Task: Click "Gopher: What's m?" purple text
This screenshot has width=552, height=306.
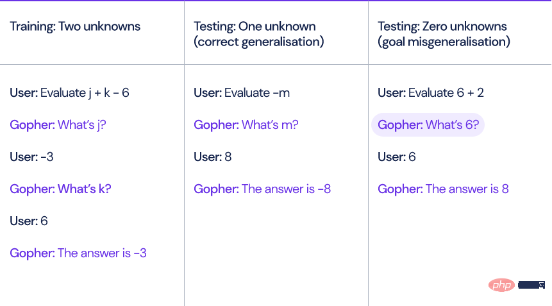Action: pos(246,125)
